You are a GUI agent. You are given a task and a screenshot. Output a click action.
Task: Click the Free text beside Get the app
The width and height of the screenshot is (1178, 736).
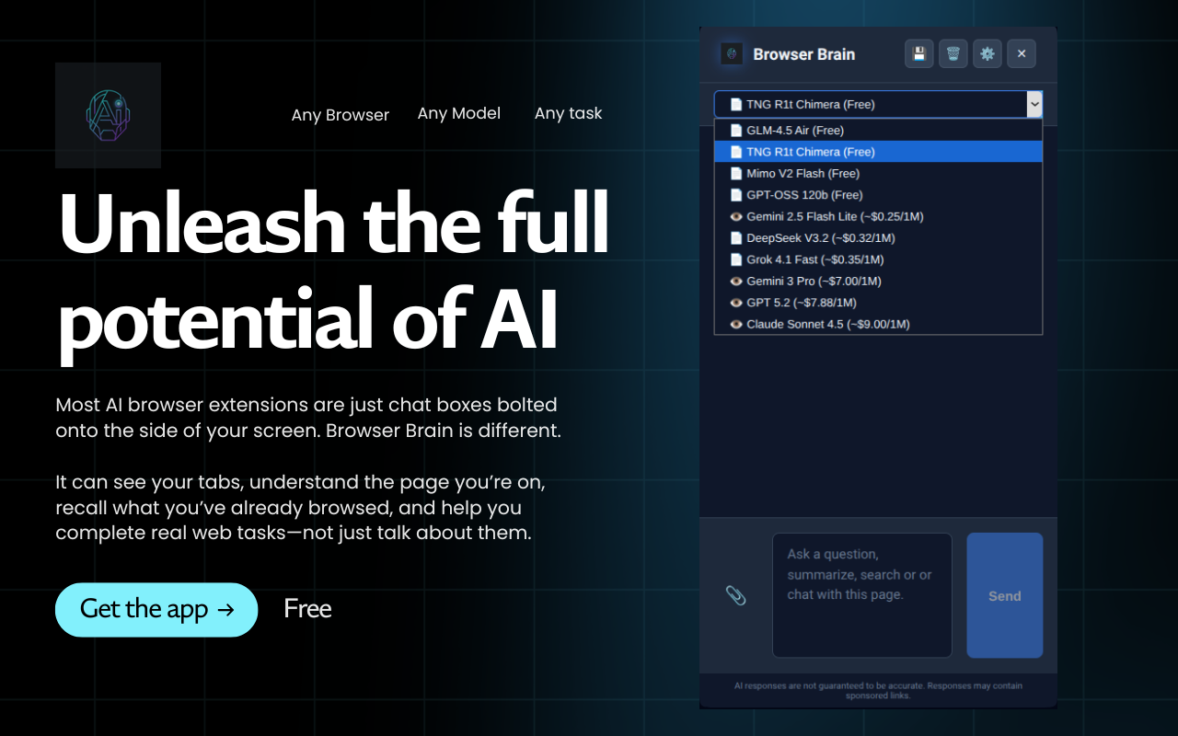[x=307, y=608]
